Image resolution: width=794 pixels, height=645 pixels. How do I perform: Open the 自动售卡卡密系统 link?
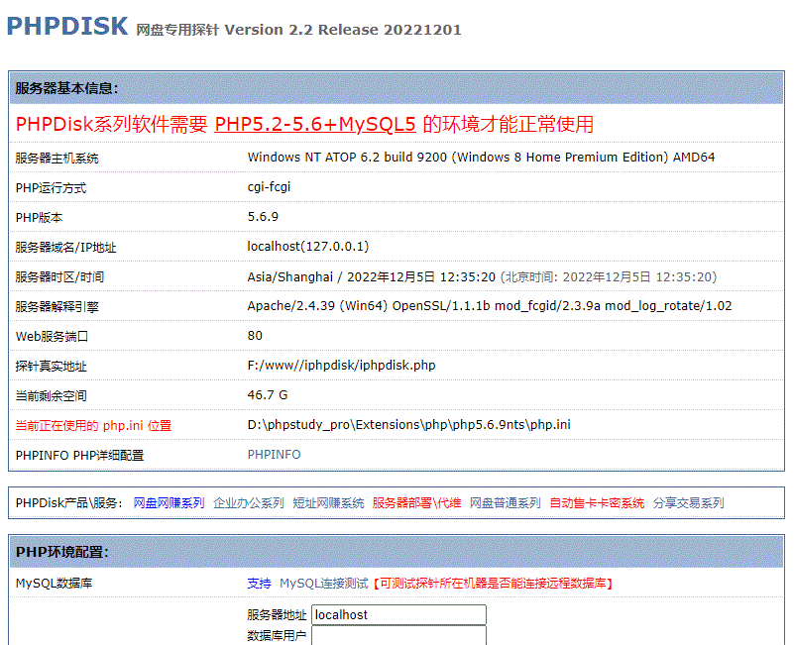(597, 502)
